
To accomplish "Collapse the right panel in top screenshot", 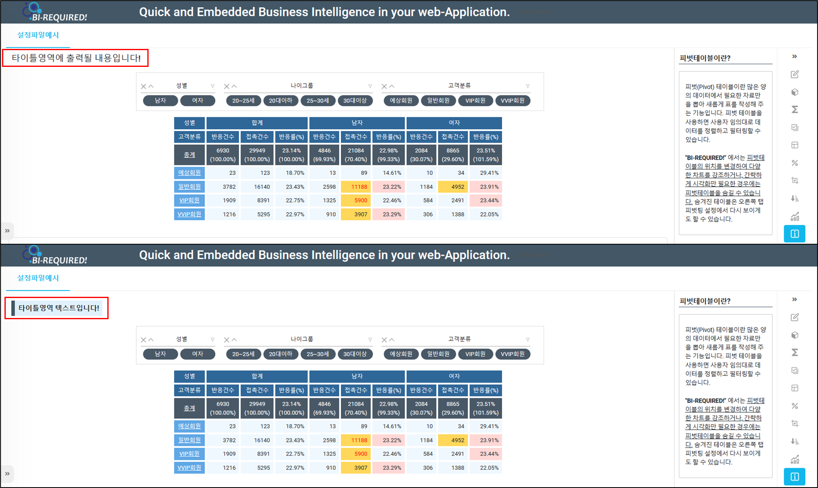I will [x=794, y=56].
